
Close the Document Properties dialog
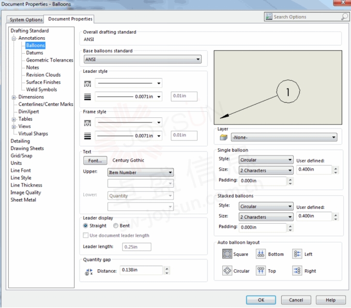(343, 2)
